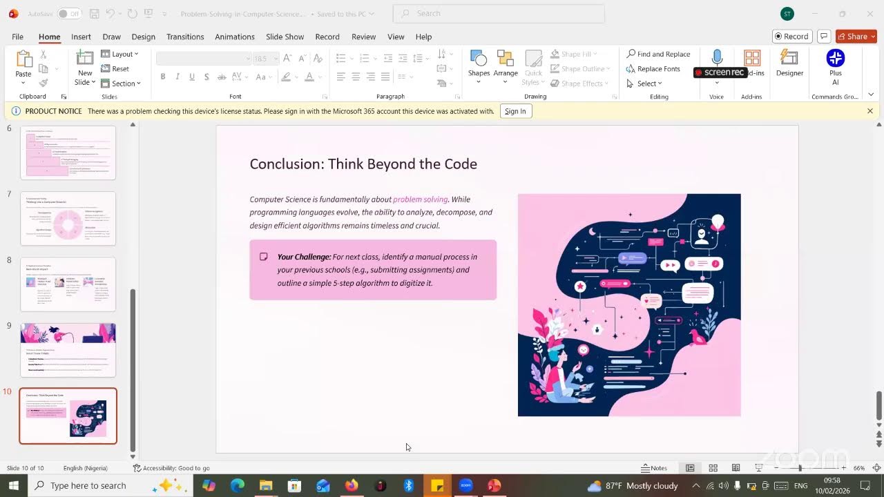
Task: Open the font size dropdown showing 18.5
Action: tap(265, 59)
